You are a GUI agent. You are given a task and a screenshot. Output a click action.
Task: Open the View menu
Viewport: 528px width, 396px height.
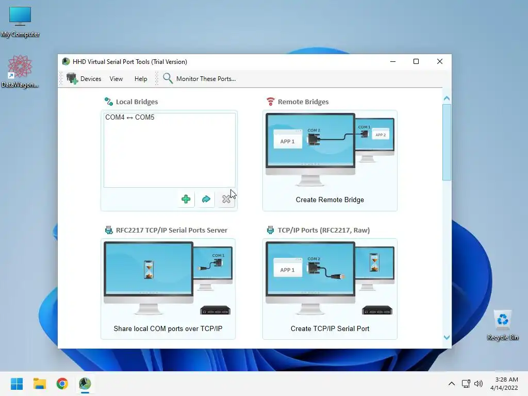point(116,78)
